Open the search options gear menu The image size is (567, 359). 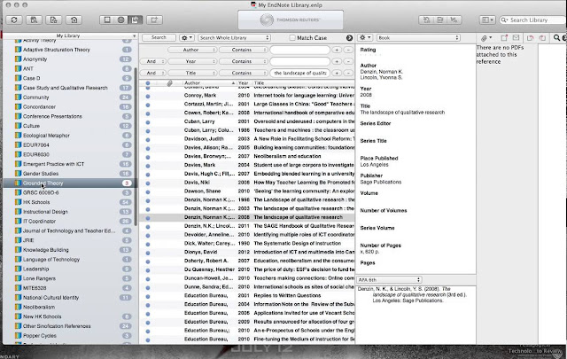(187, 37)
